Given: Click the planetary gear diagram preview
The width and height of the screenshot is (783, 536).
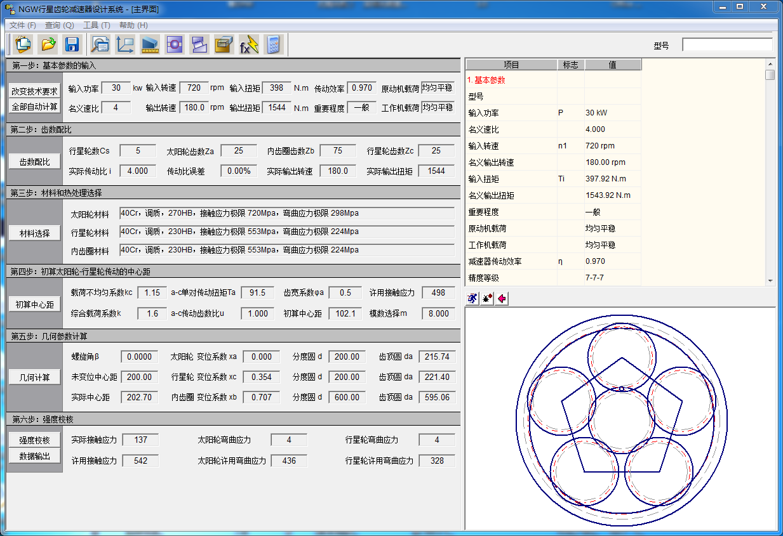Looking at the screenshot, I should point(621,419).
